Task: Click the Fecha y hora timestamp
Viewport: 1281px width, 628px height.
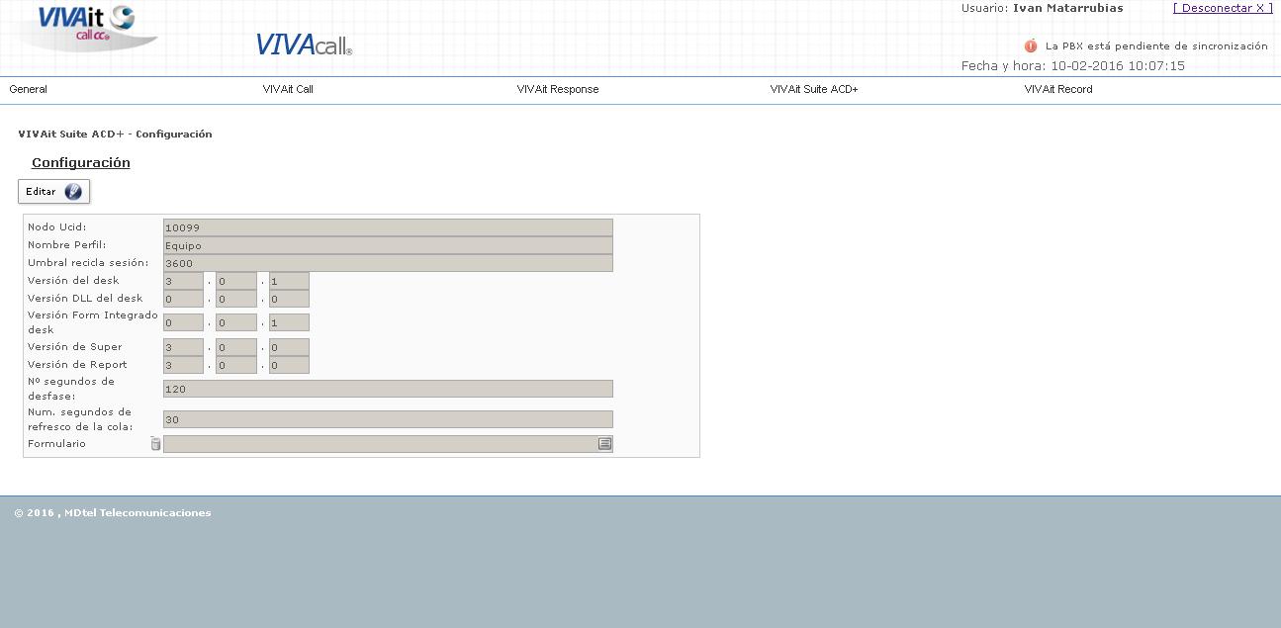Action: (x=1073, y=66)
